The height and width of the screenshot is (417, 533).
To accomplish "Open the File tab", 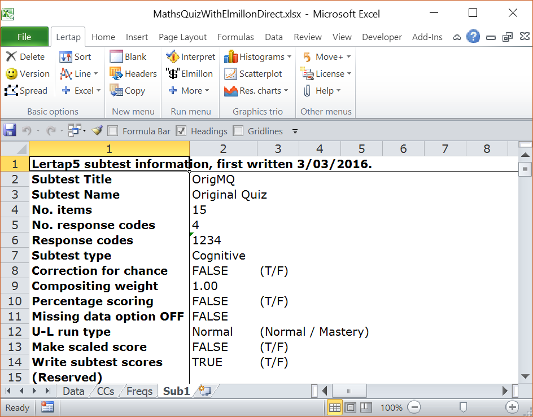I will pyautogui.click(x=24, y=37).
